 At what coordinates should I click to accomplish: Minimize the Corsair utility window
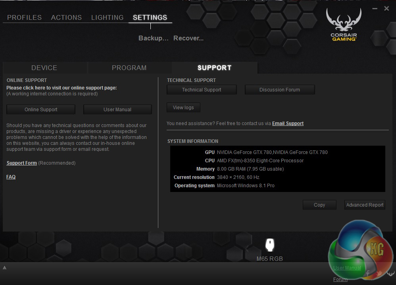pos(375,9)
